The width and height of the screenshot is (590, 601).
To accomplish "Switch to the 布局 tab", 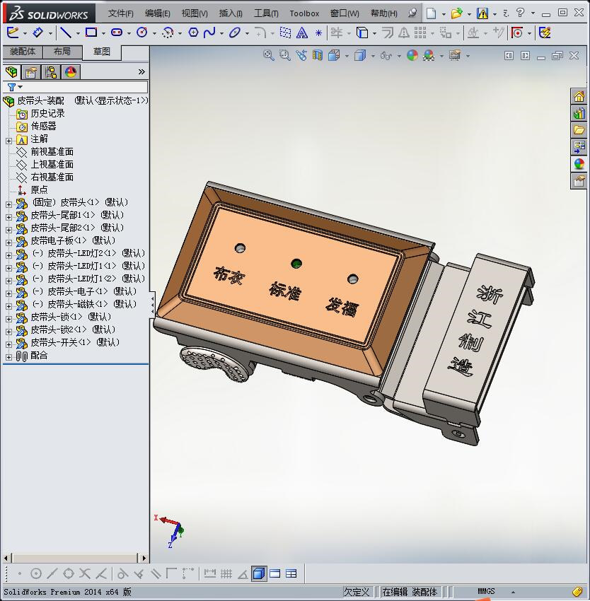I will 62,52.
